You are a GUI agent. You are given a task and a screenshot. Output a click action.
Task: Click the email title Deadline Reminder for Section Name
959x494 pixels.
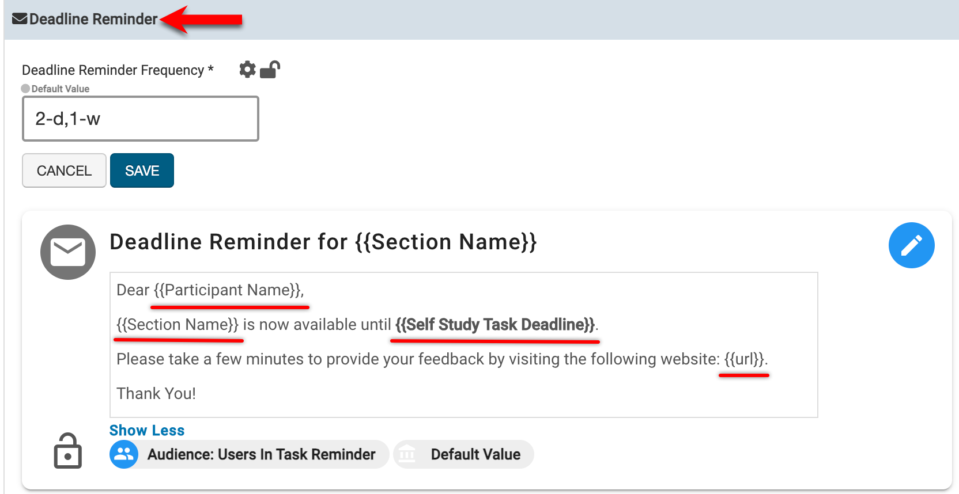click(323, 242)
